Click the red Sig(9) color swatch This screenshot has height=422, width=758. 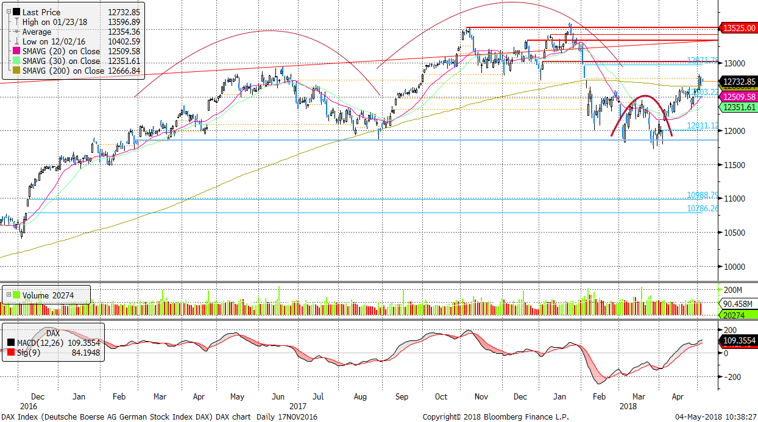pyautogui.click(x=12, y=352)
